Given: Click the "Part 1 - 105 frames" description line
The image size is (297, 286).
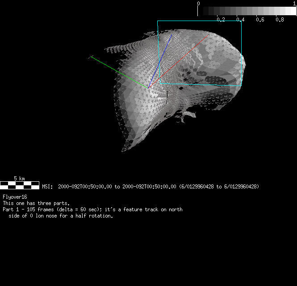Looking at the screenshot, I should coord(92,209).
